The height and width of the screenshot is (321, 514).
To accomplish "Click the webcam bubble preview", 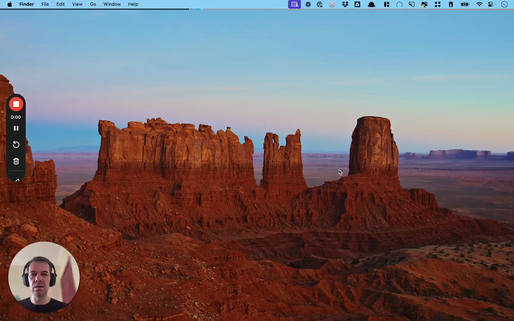I will pos(44,277).
